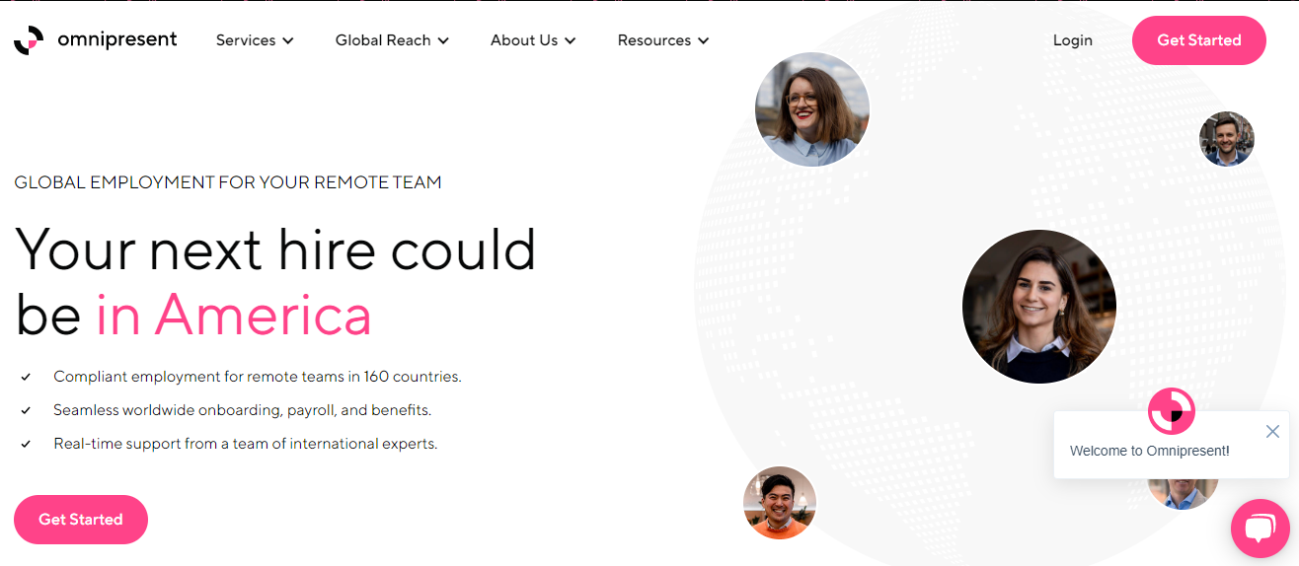
Task: Close the Welcome to Omnipresent popup
Action: (1272, 431)
